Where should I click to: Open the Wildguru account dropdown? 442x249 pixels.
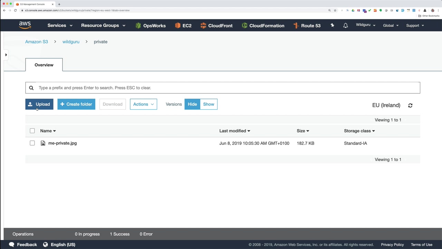tap(366, 25)
